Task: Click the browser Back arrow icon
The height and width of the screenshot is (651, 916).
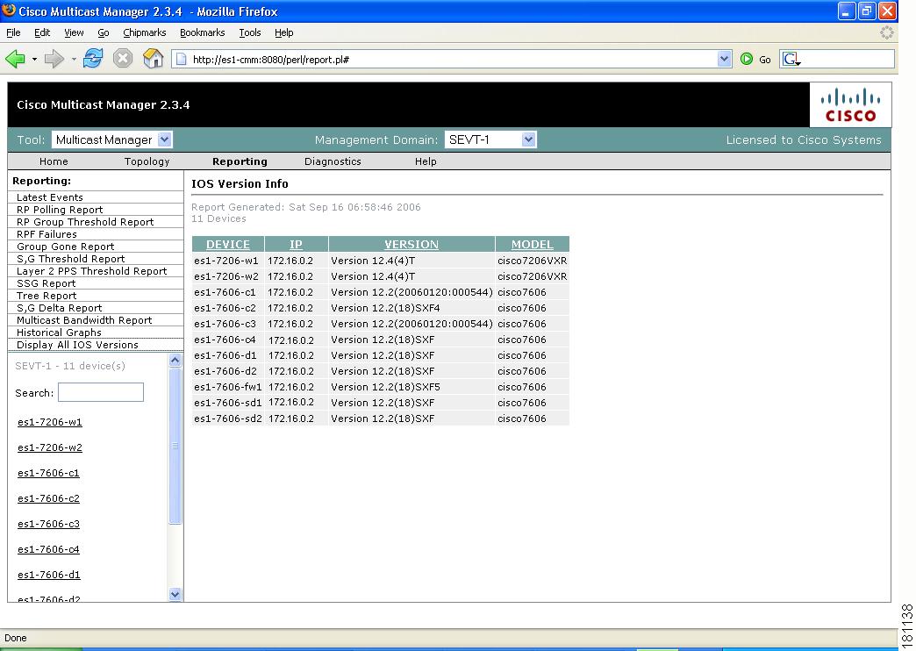Action: click(15, 59)
